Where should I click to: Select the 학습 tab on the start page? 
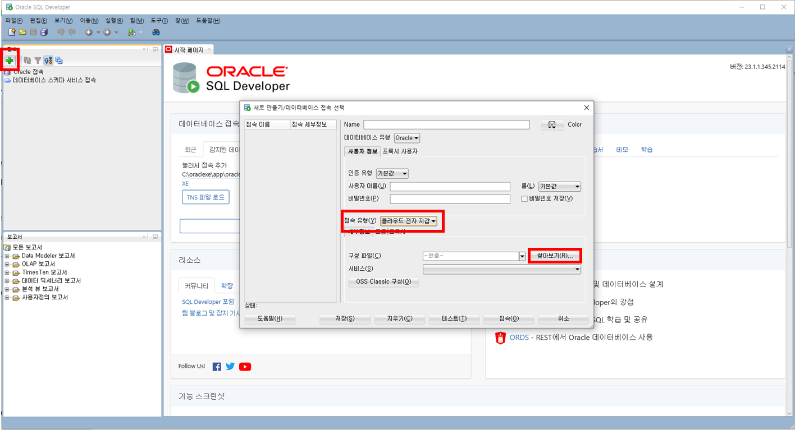point(647,150)
